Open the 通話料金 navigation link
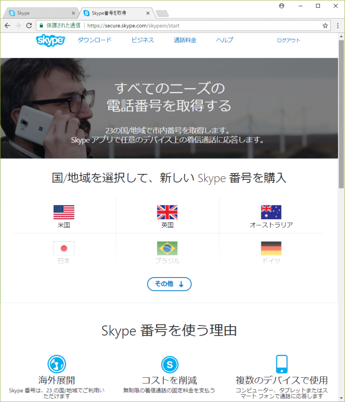This screenshot has height=402, width=345. (x=185, y=40)
